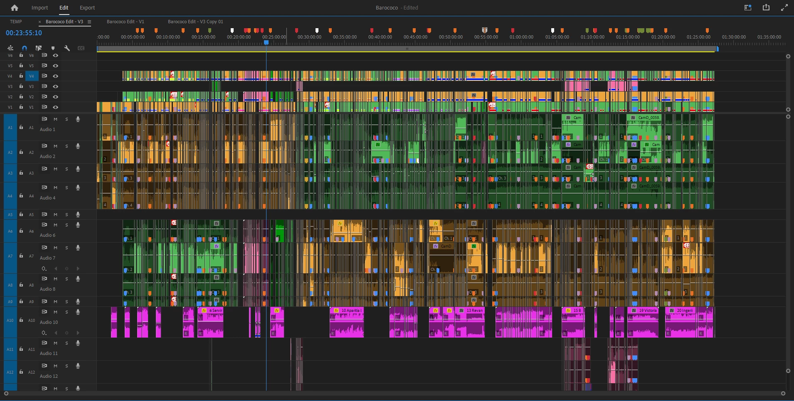Toggle V6 track output eye
Image resolution: width=794 pixels, height=401 pixels.
(55, 55)
